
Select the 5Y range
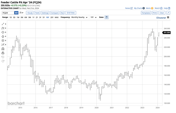43,17
